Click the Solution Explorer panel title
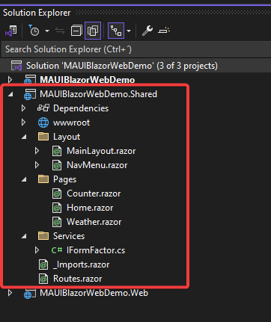The width and height of the screenshot is (271, 322). point(37,13)
